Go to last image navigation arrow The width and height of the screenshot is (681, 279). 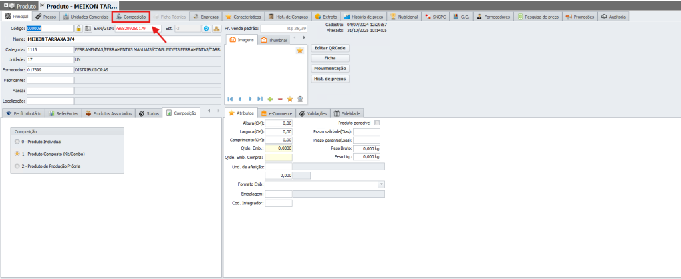click(260, 99)
